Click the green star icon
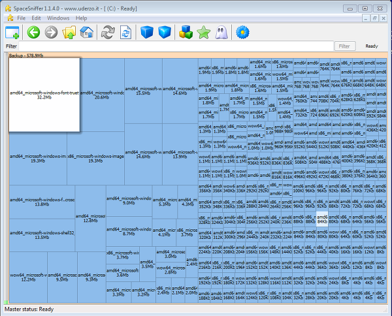 coord(203,32)
